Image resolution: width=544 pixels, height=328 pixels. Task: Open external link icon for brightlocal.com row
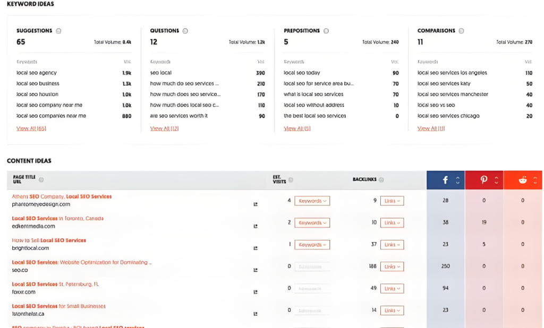coord(256,248)
